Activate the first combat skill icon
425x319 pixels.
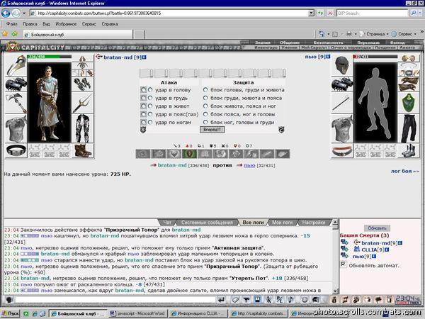(143, 154)
